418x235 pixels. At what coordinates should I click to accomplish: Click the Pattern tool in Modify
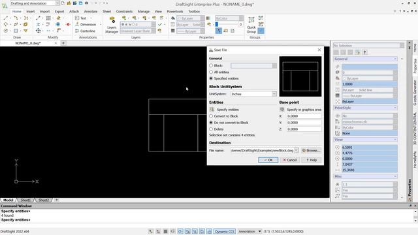(48, 18)
